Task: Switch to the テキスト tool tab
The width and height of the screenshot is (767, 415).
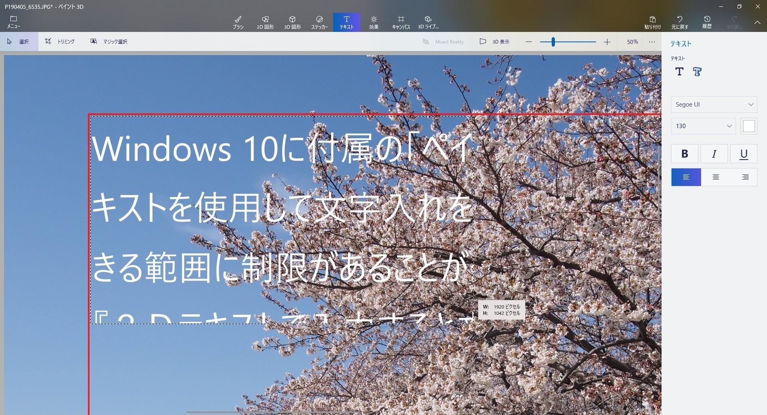Action: [x=347, y=22]
